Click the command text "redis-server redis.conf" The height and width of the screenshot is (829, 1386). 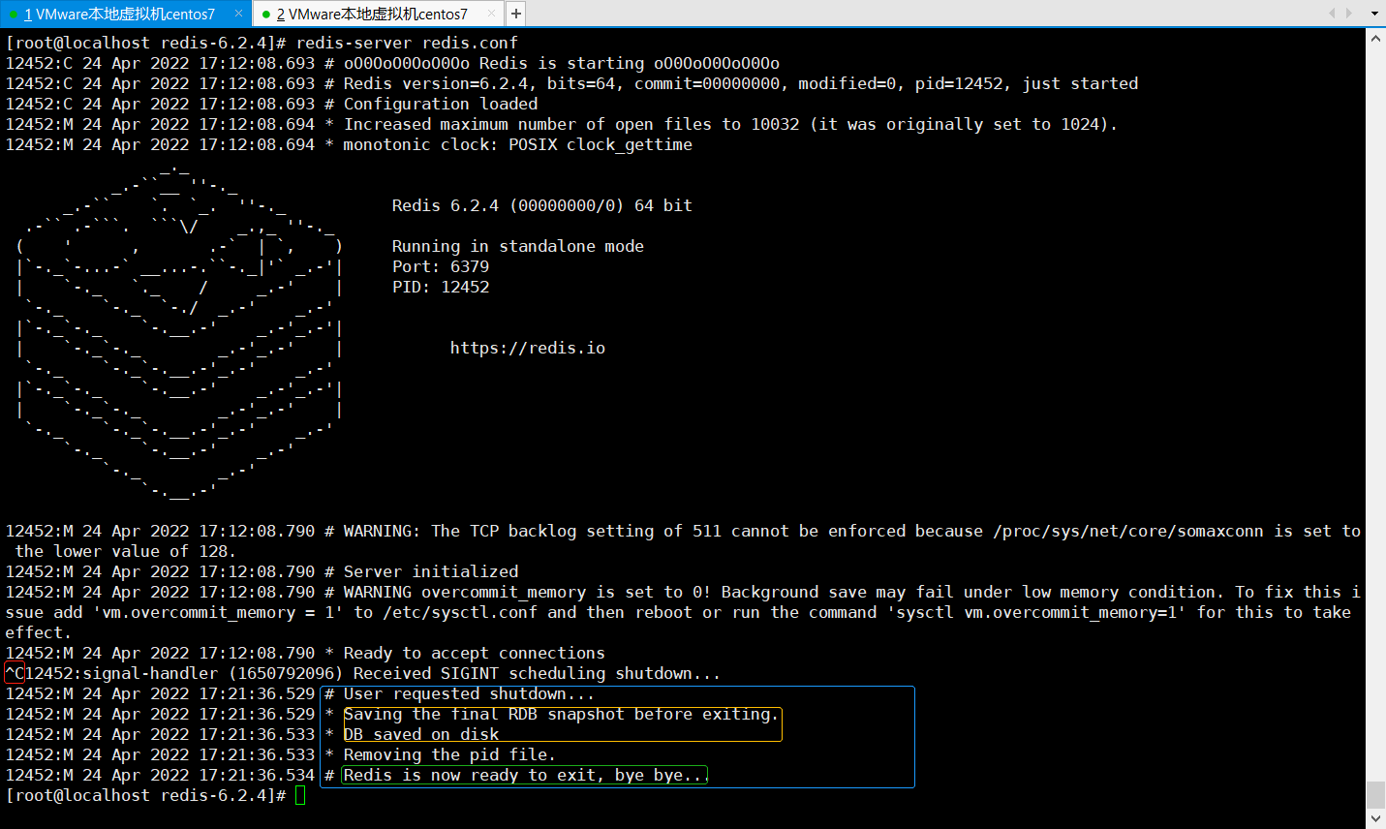[407, 44]
